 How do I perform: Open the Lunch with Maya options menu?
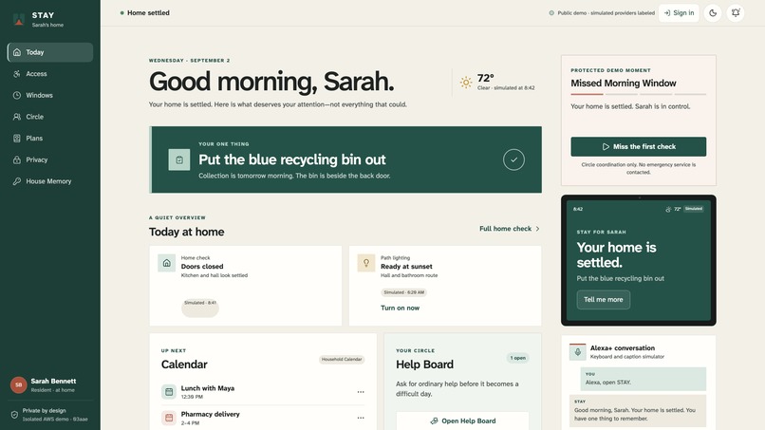click(x=361, y=392)
